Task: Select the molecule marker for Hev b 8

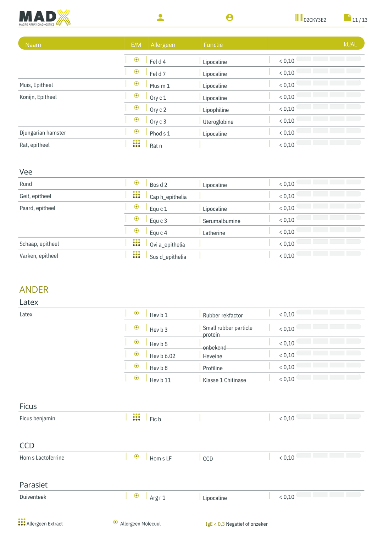Action: (x=137, y=366)
